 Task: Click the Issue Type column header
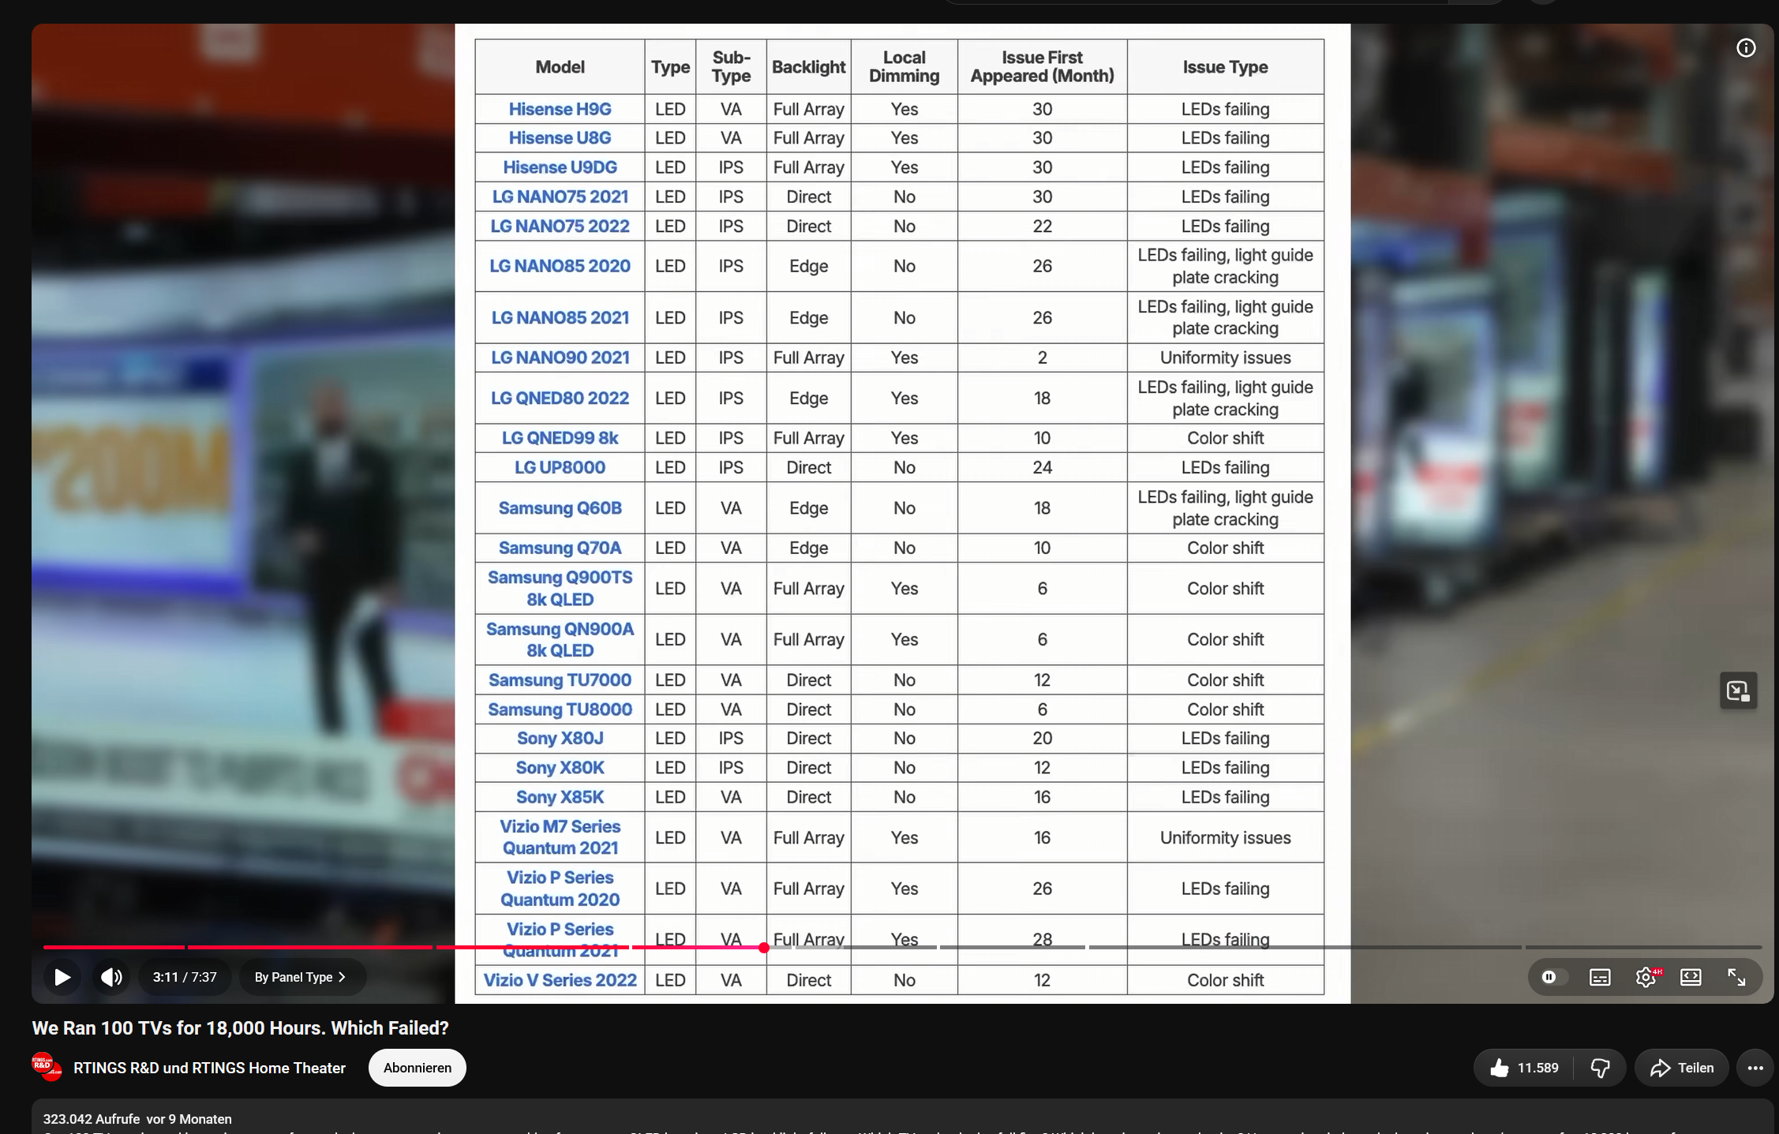(x=1225, y=67)
